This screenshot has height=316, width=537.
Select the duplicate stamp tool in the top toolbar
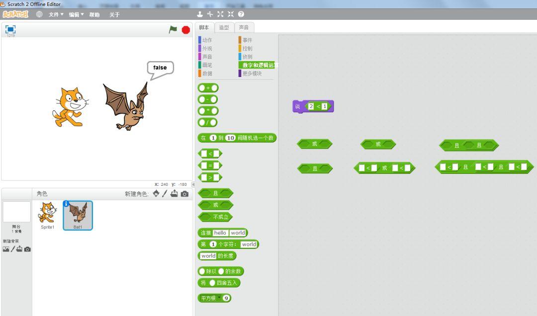click(x=200, y=14)
